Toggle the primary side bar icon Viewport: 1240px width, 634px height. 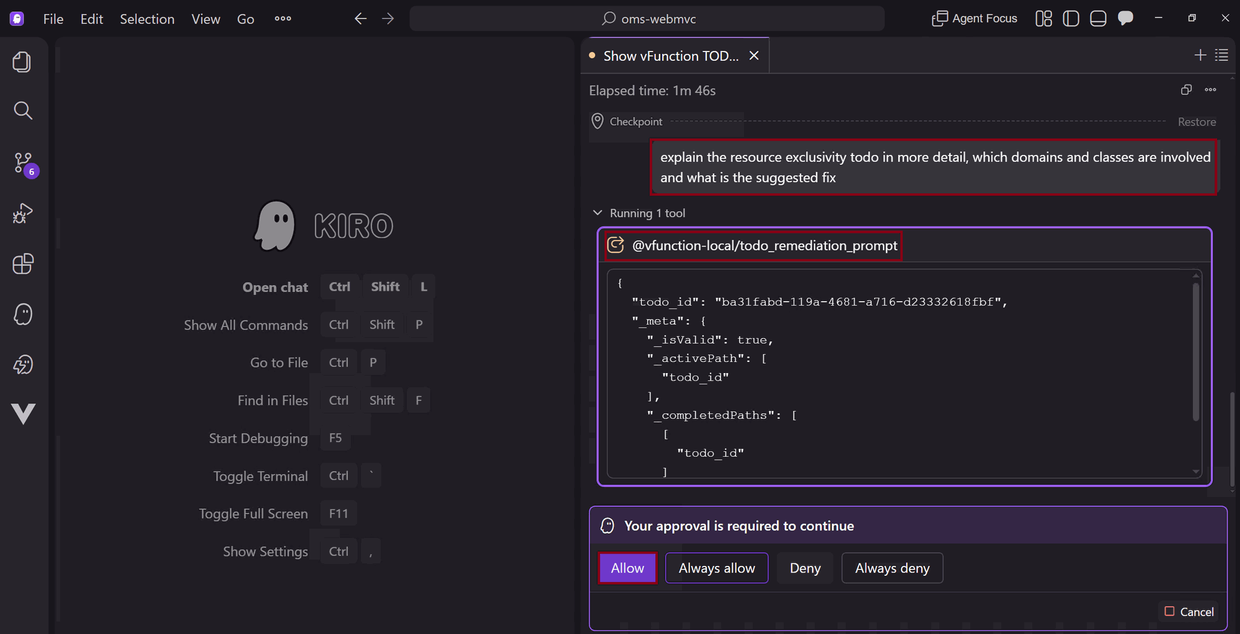coord(1071,19)
